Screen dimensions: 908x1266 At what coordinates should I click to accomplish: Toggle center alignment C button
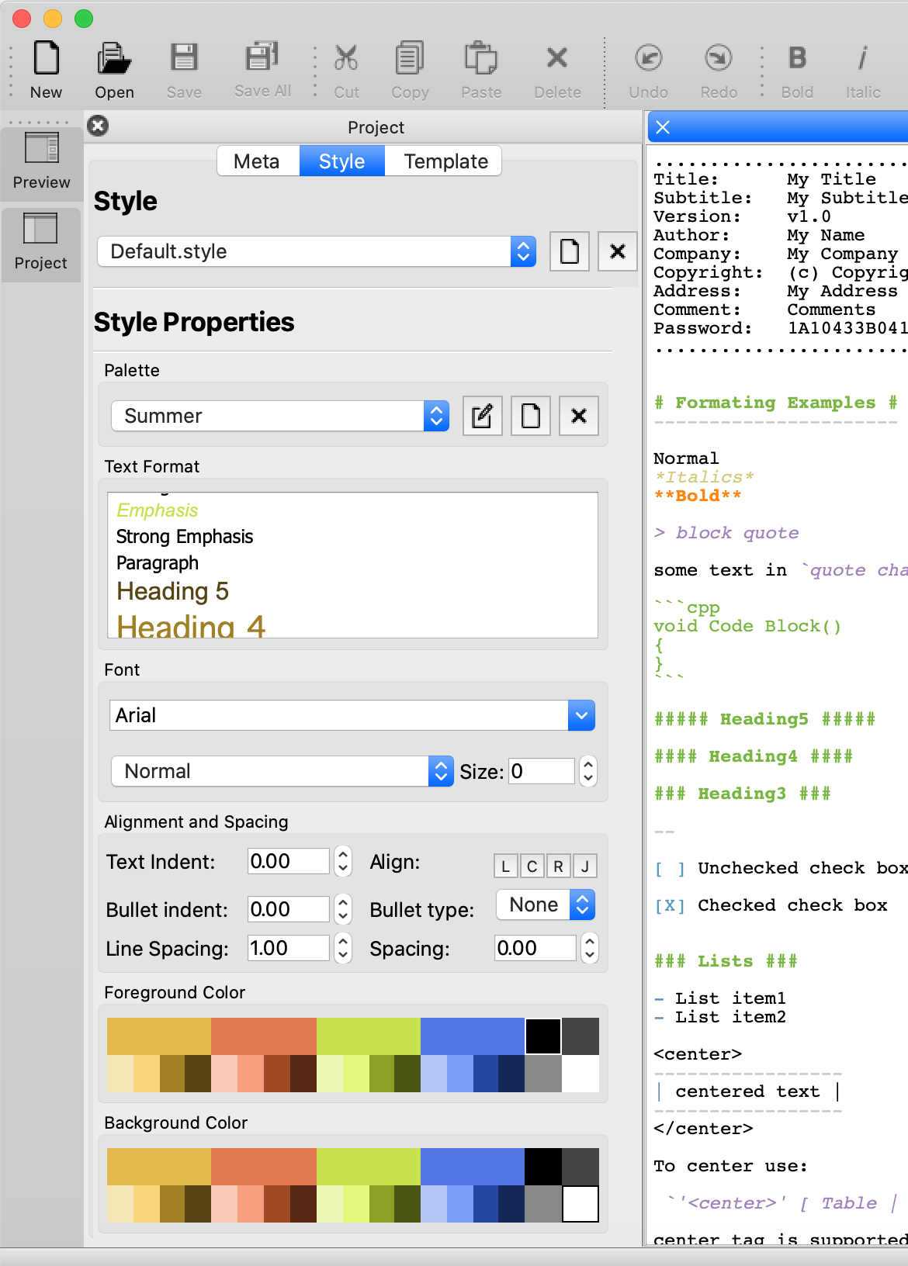click(532, 866)
